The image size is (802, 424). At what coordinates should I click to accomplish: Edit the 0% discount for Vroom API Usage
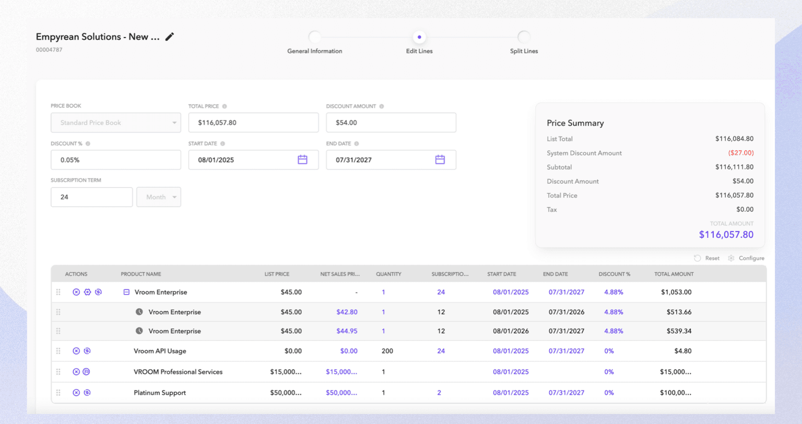pos(609,351)
